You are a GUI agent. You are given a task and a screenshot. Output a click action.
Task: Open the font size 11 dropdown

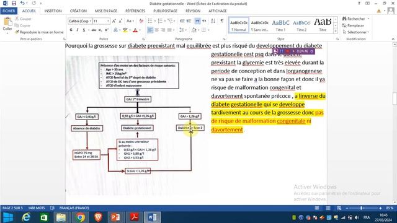point(108,21)
